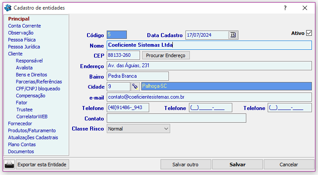Select the Cliente section
This screenshot has height=175, width=318.
tap(15, 54)
